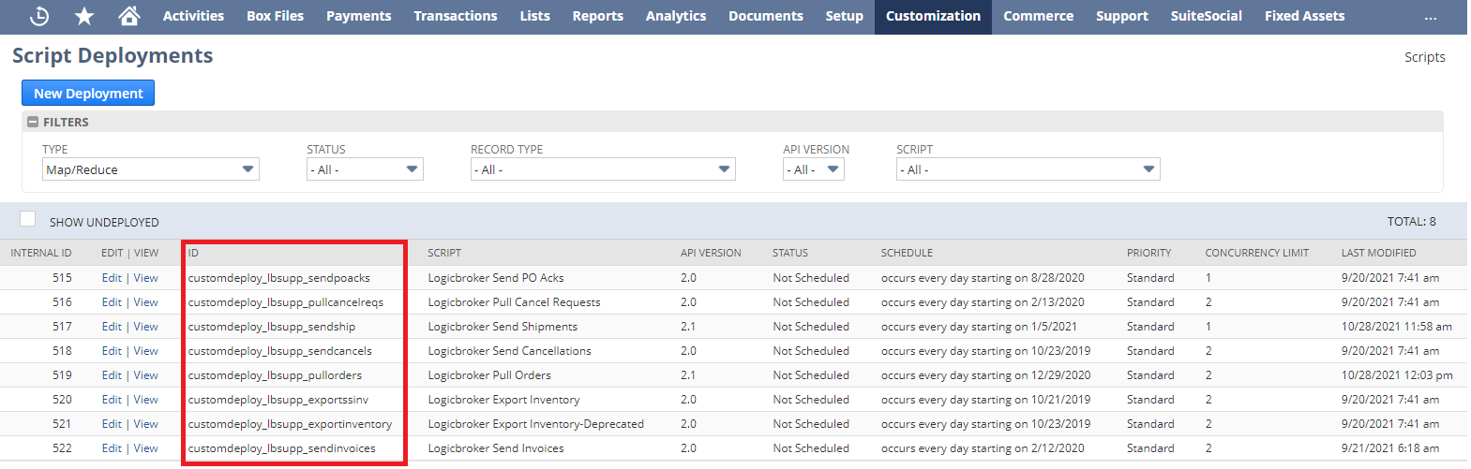Open the Script filter dropdown
Viewport: 1471px width, 469px height.
pyautogui.click(x=1028, y=169)
